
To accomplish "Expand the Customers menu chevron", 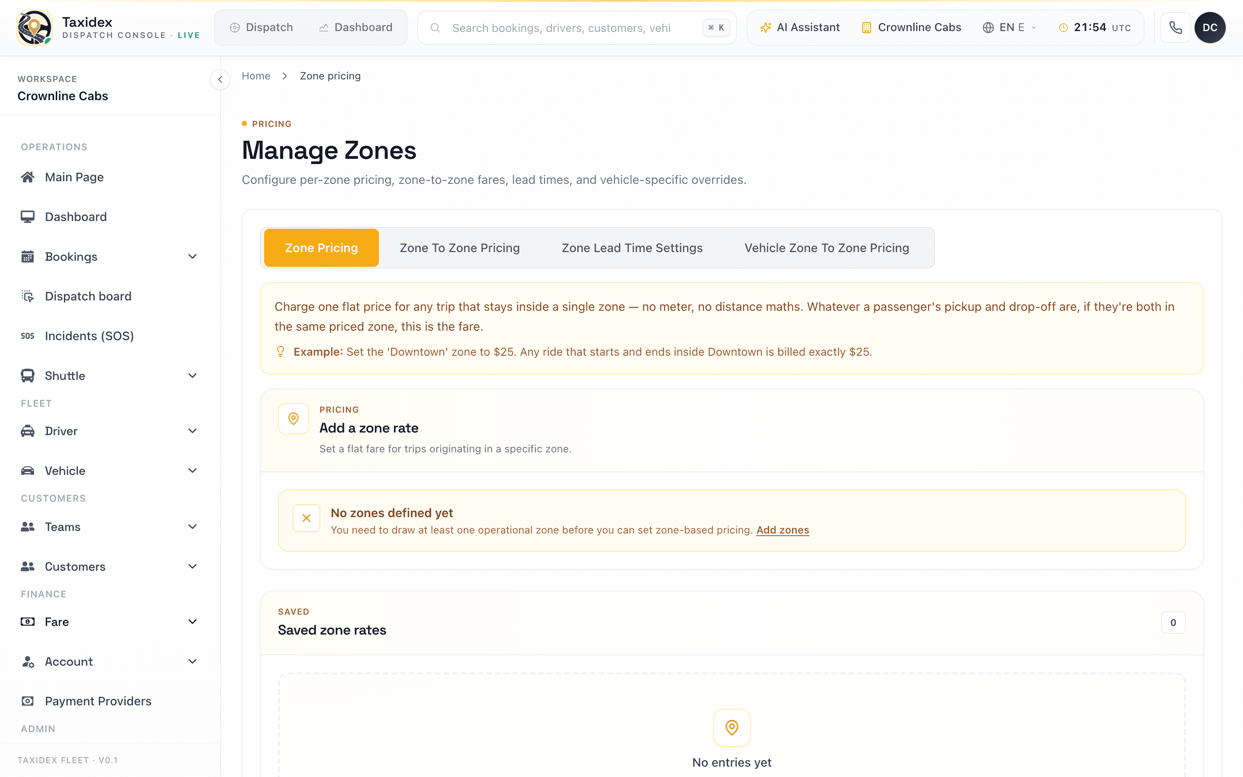I will click(192, 566).
